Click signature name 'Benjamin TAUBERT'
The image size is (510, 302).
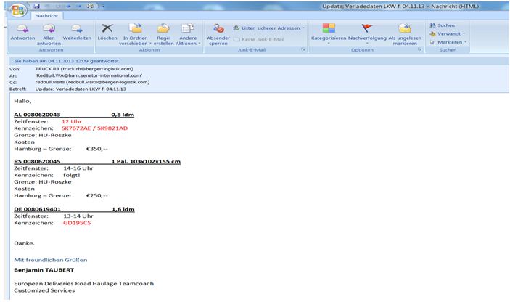pyautogui.click(x=44, y=270)
